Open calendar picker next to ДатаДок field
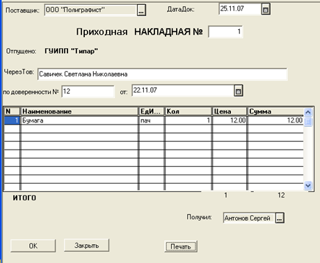The width and height of the screenshot is (320, 263). 266,10
